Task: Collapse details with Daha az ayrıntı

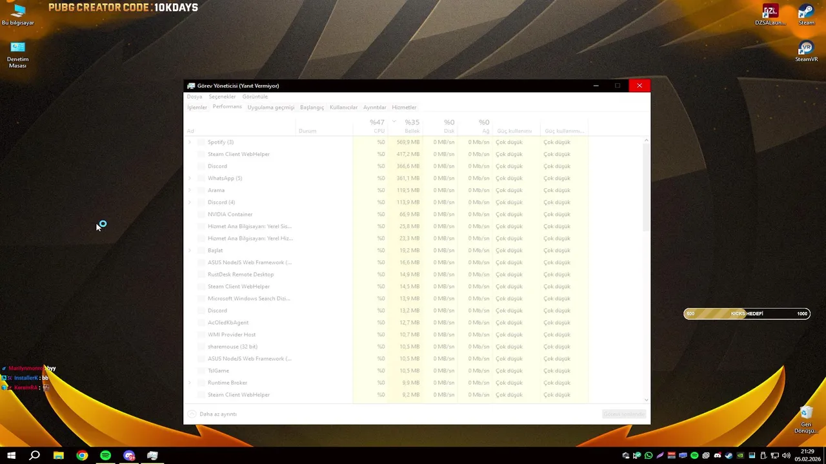Action: [x=212, y=414]
